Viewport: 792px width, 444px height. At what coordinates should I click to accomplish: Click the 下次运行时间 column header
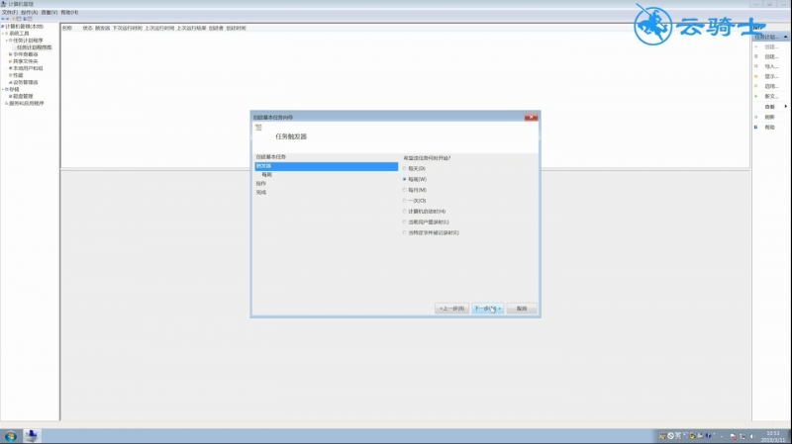click(128, 29)
